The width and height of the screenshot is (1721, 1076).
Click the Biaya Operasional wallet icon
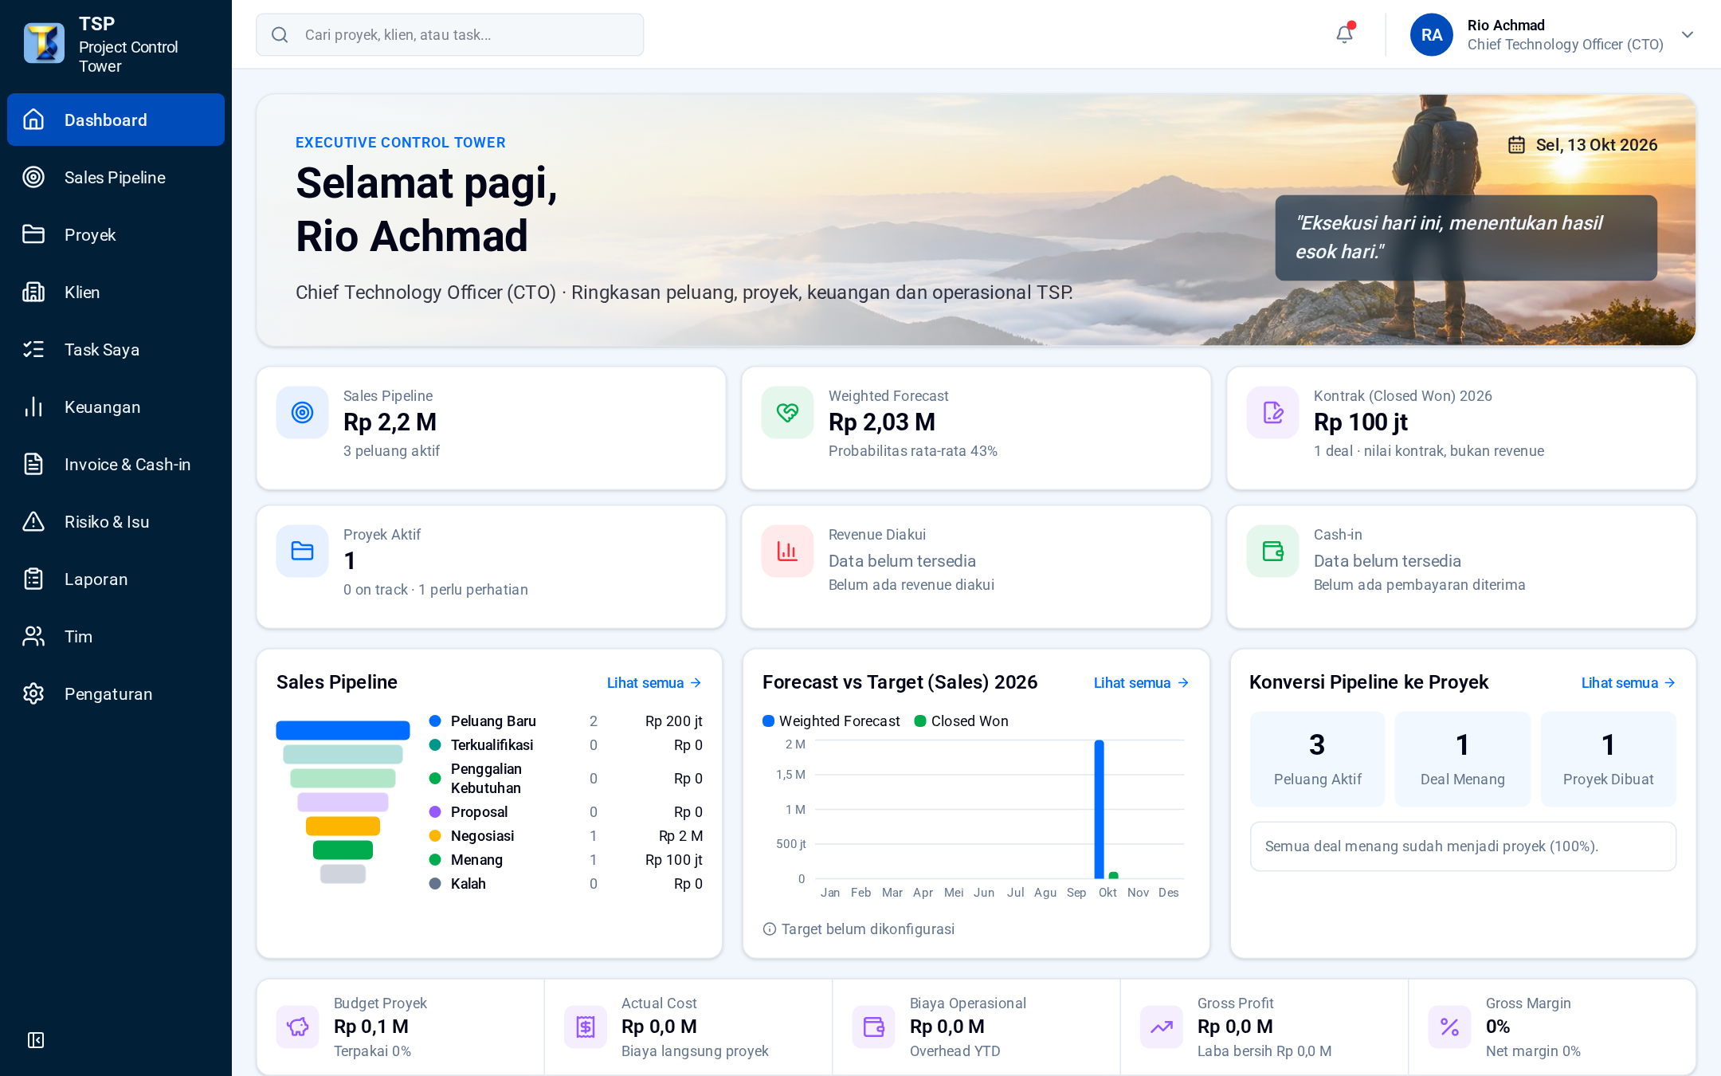point(874,1027)
